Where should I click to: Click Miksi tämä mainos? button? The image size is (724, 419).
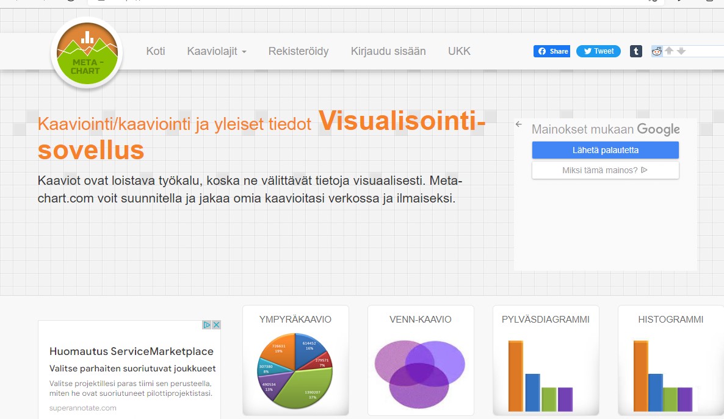coord(606,170)
